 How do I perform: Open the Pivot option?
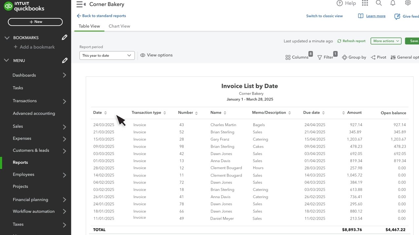[x=378, y=57]
